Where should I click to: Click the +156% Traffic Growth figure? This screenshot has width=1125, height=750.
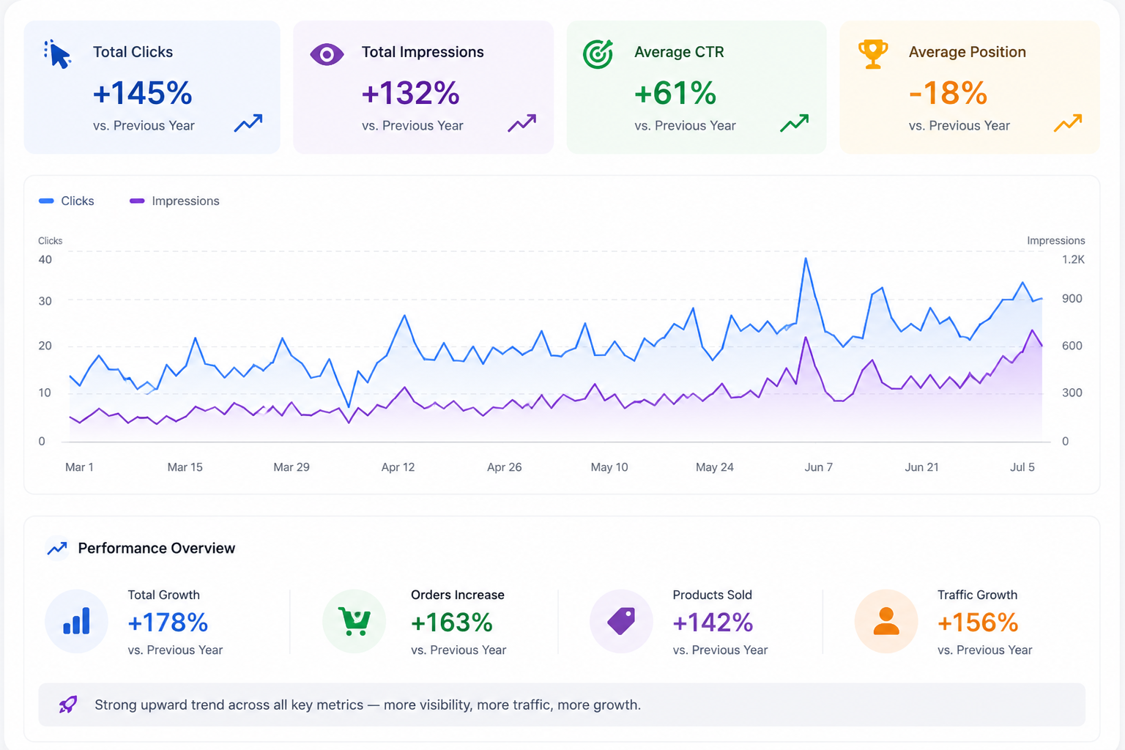pos(978,623)
